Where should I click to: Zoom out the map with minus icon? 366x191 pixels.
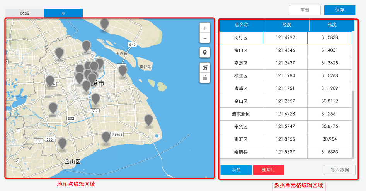(x=205, y=38)
